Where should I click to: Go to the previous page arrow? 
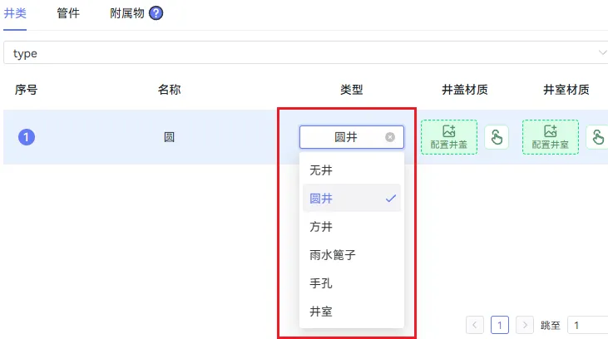point(475,325)
